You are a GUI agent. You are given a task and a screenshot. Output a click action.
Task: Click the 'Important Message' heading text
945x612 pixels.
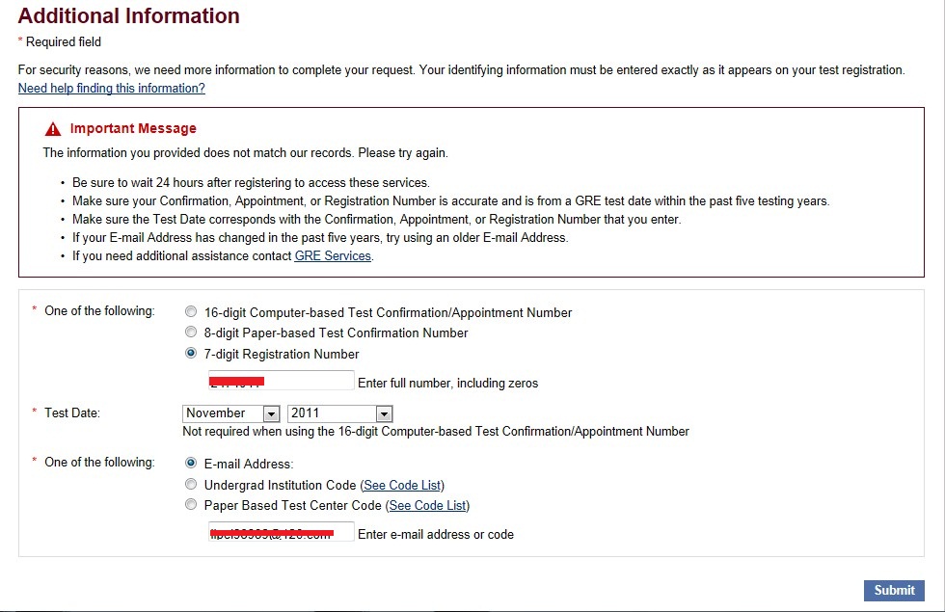tap(133, 129)
